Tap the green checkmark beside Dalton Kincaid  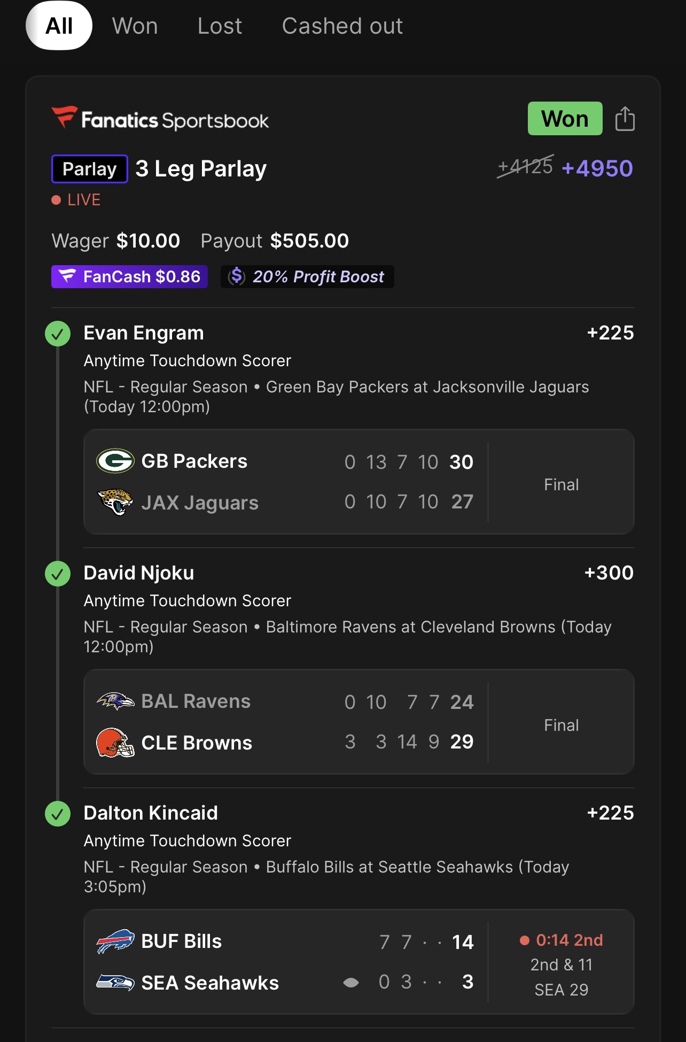tap(58, 814)
